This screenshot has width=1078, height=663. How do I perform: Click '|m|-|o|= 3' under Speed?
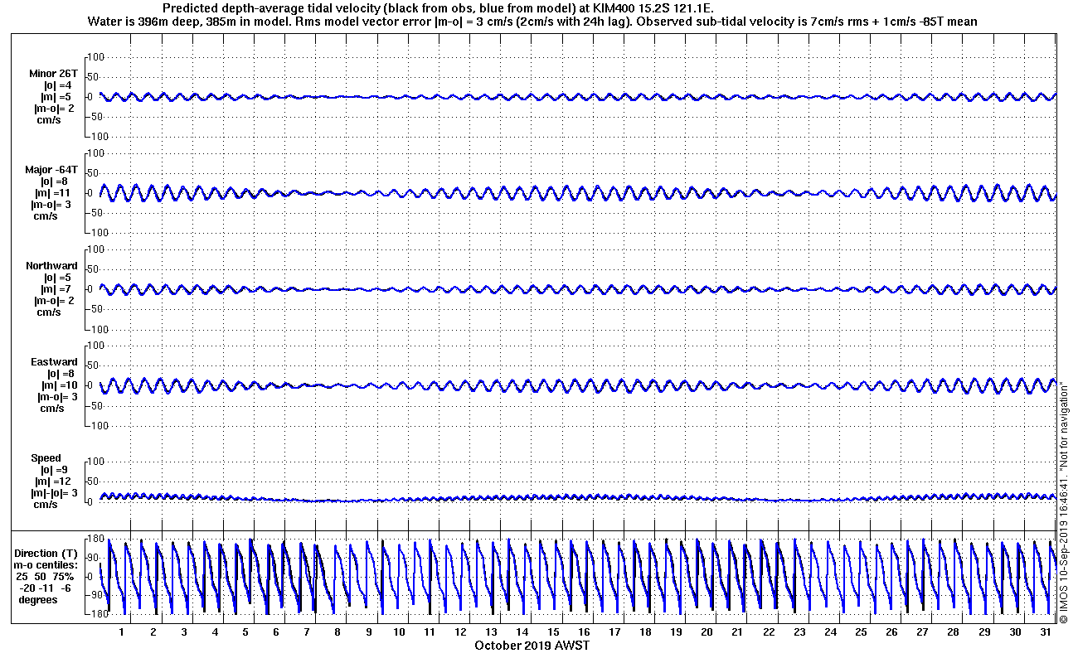pyautogui.click(x=56, y=493)
